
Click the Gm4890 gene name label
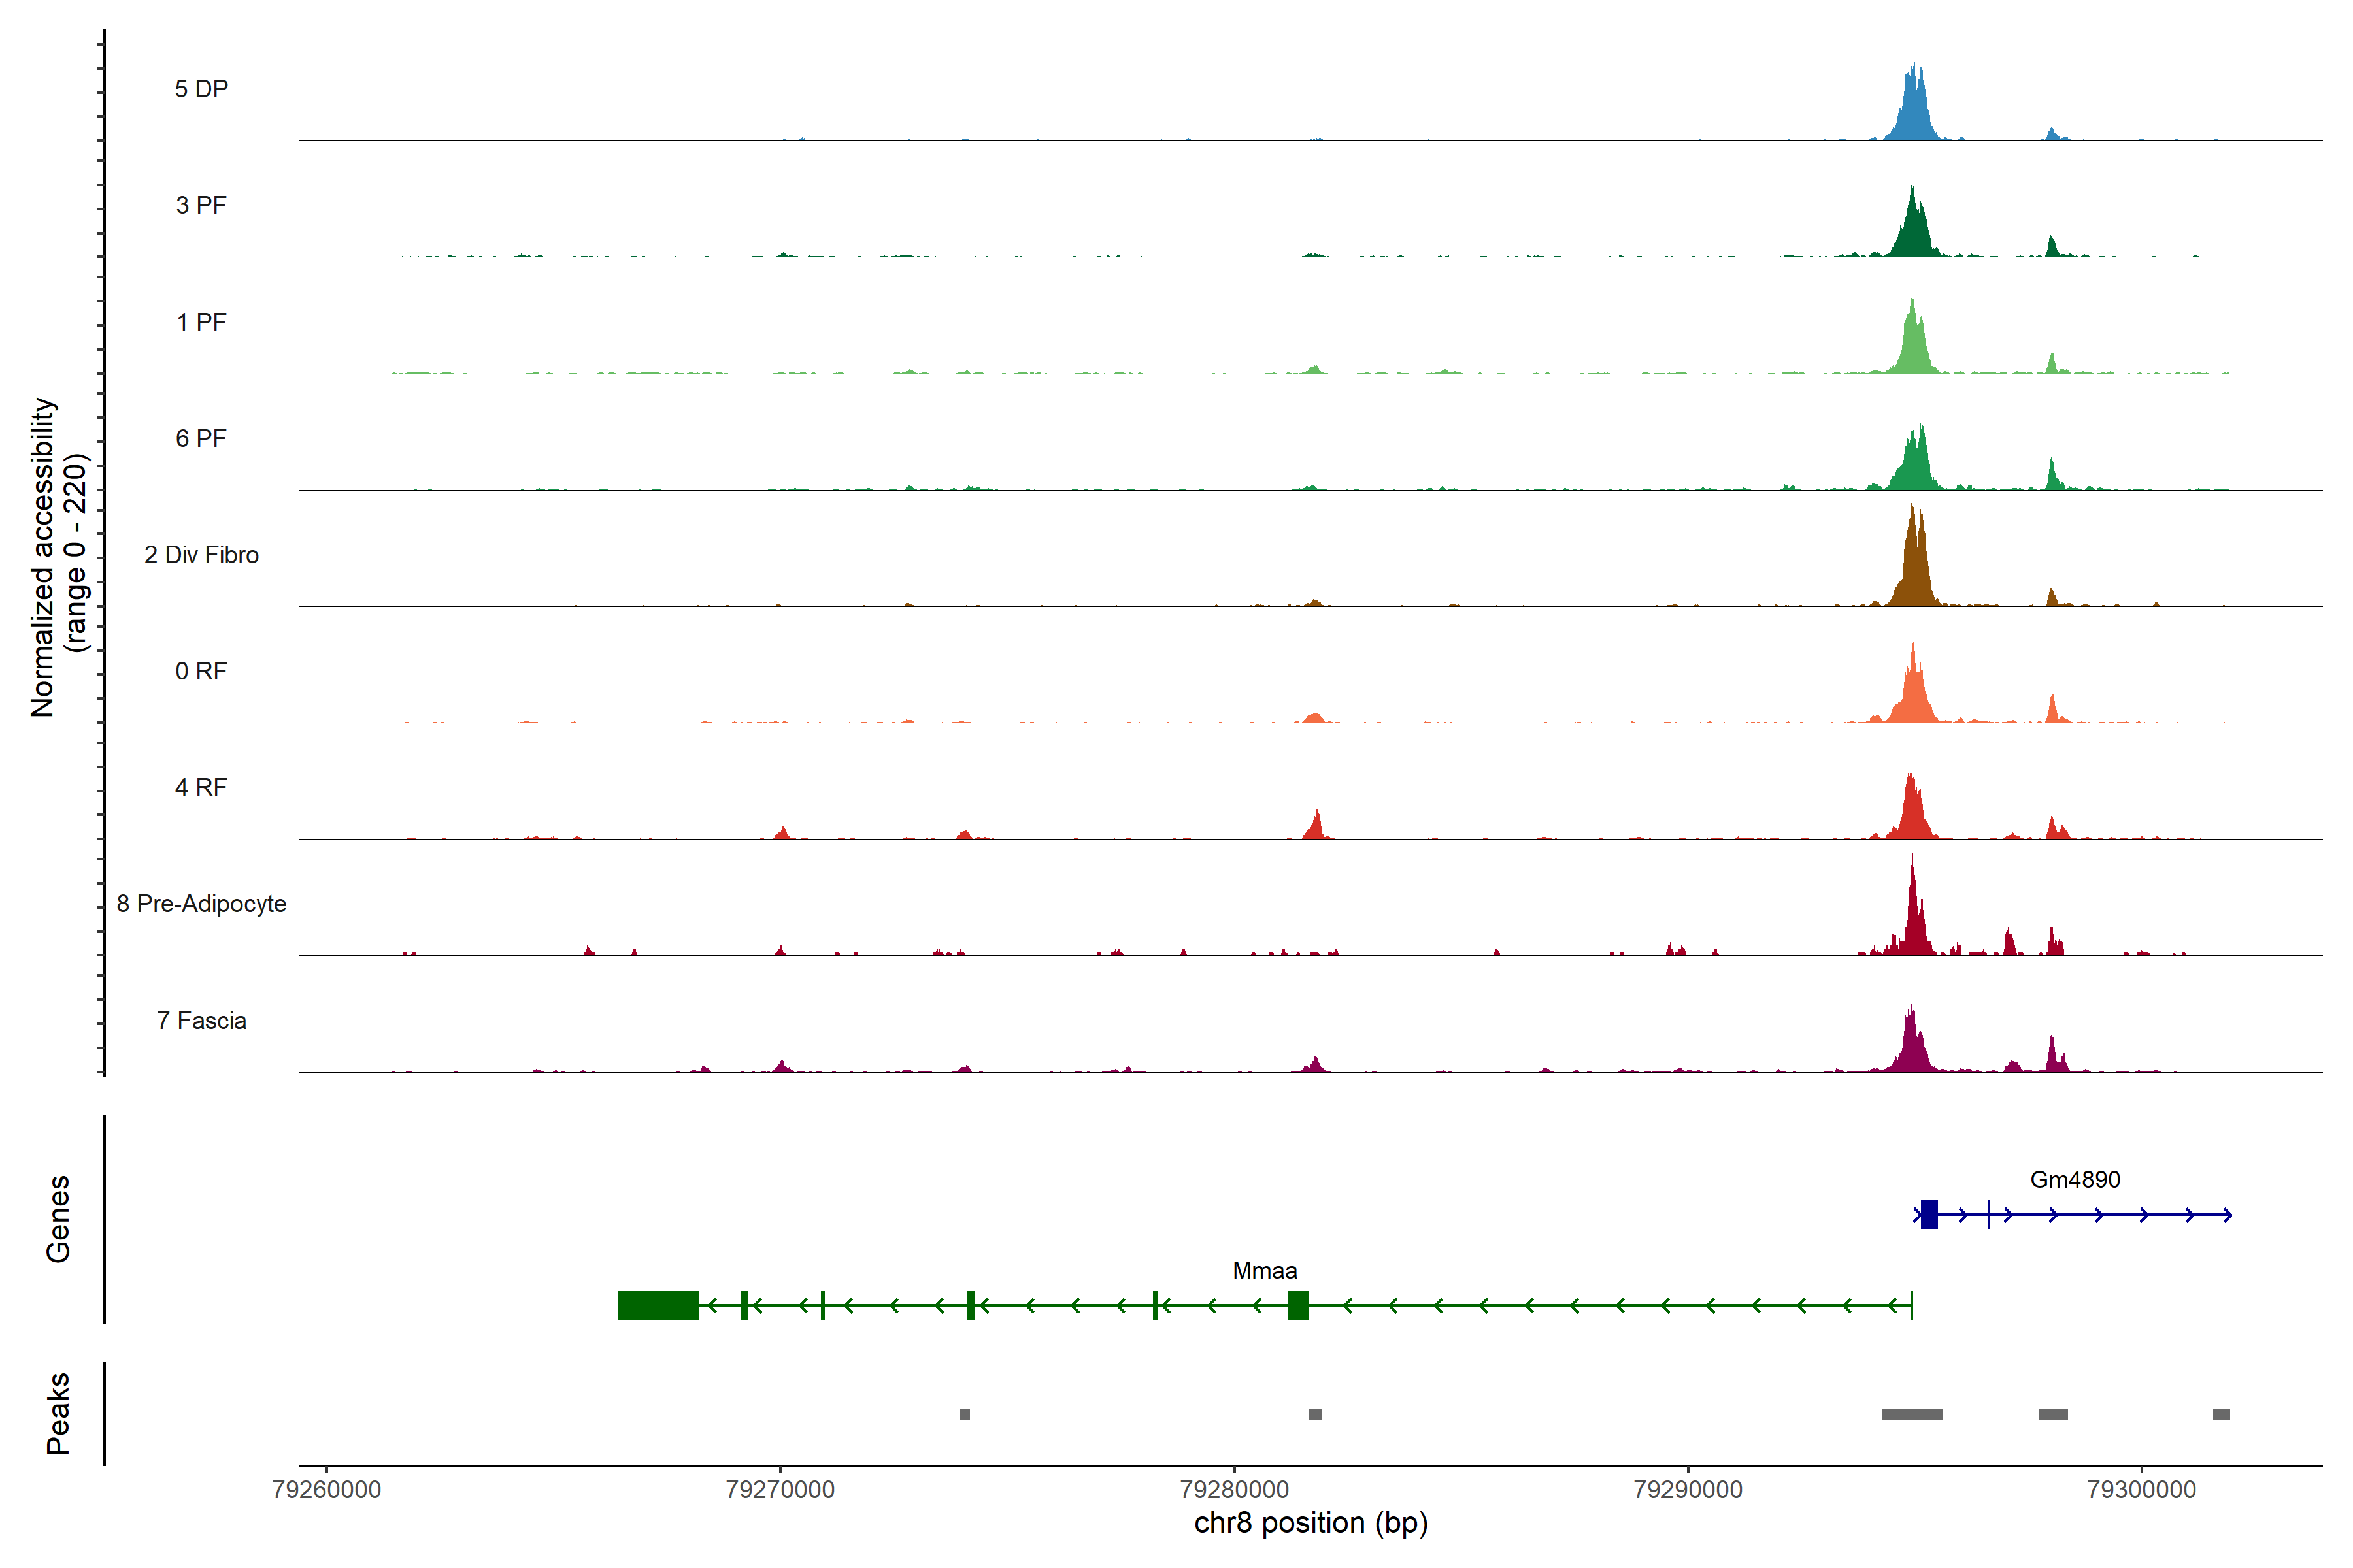[x=2075, y=1180]
